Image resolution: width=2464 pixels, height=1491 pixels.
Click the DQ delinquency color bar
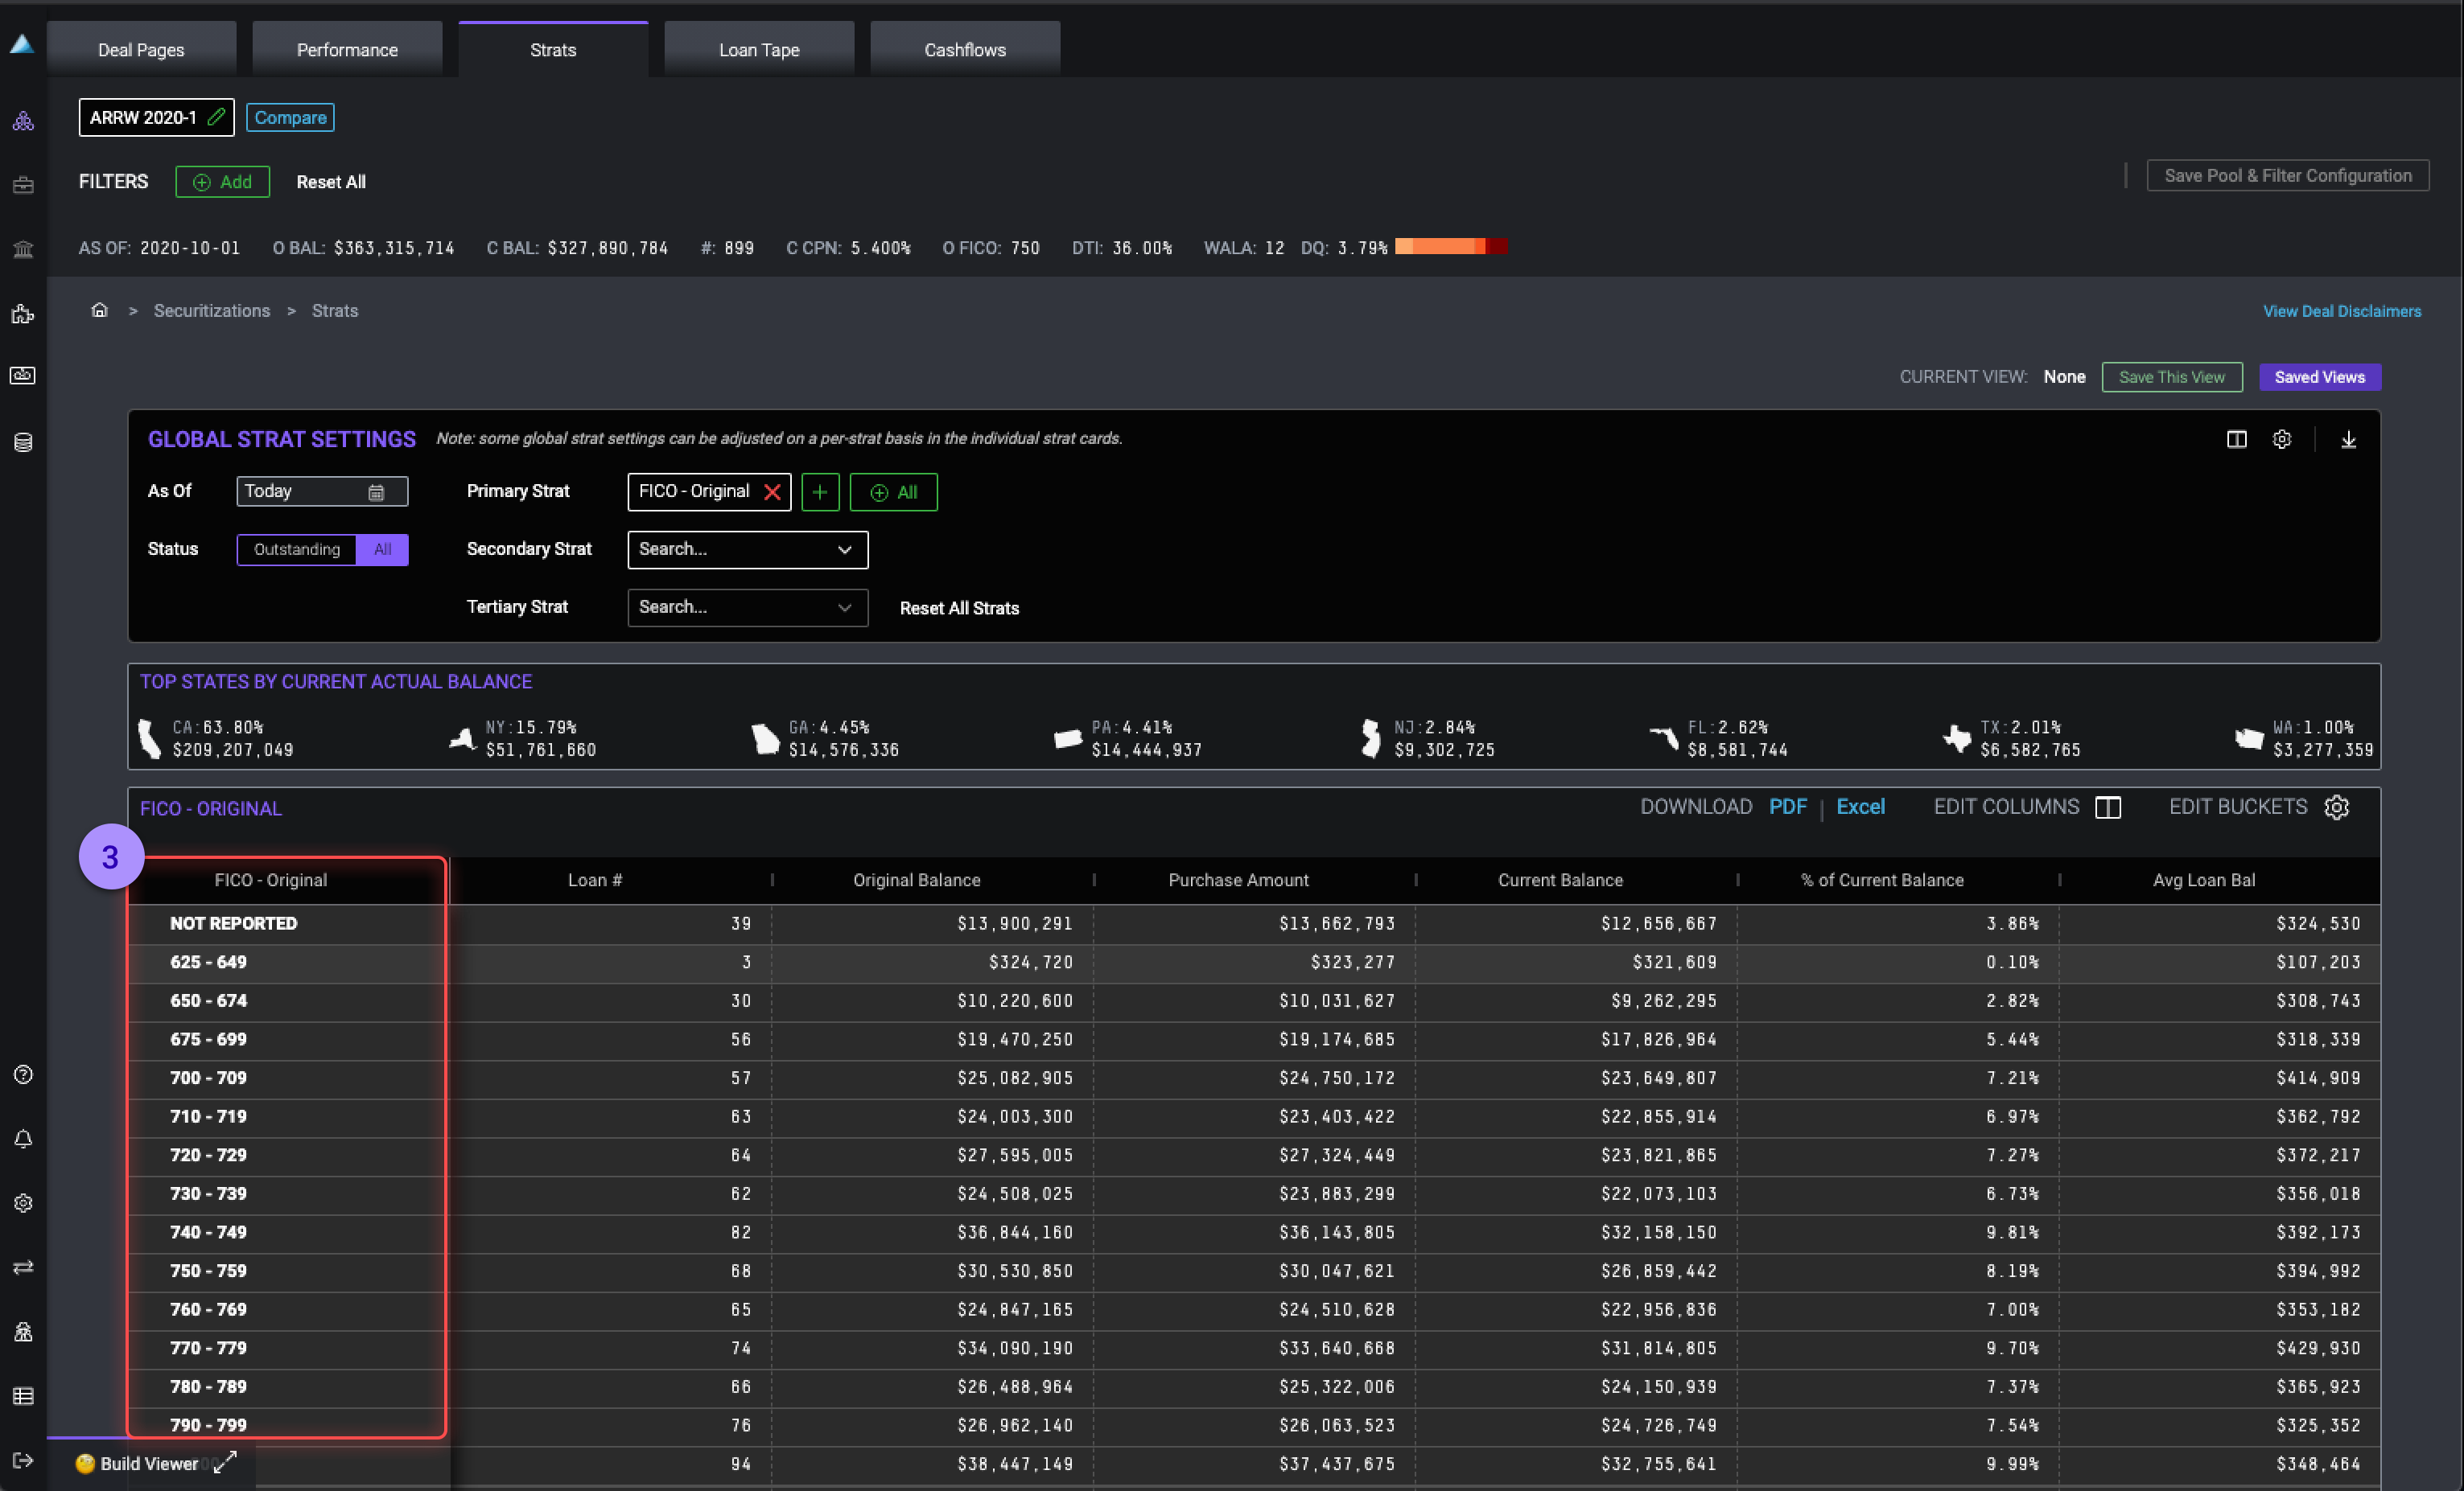(1449, 247)
